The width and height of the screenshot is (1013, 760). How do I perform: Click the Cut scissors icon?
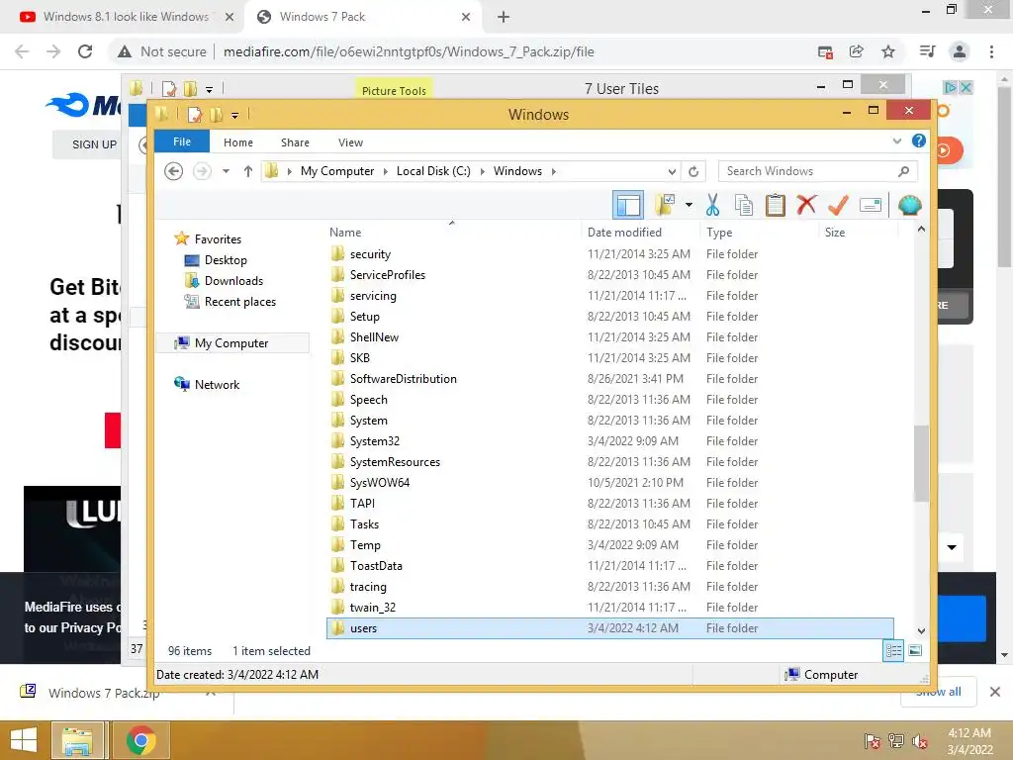pyautogui.click(x=712, y=205)
